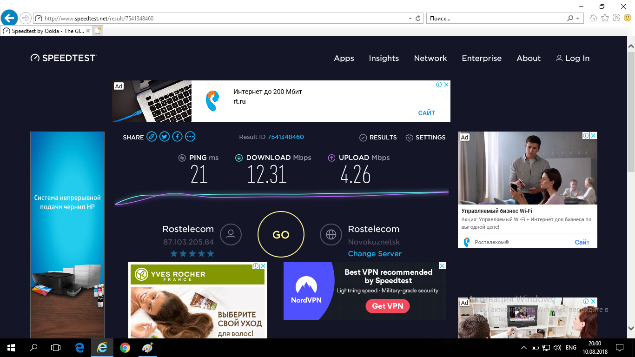Share result via the copy link icon
The width and height of the screenshot is (635, 357).
pos(152,137)
